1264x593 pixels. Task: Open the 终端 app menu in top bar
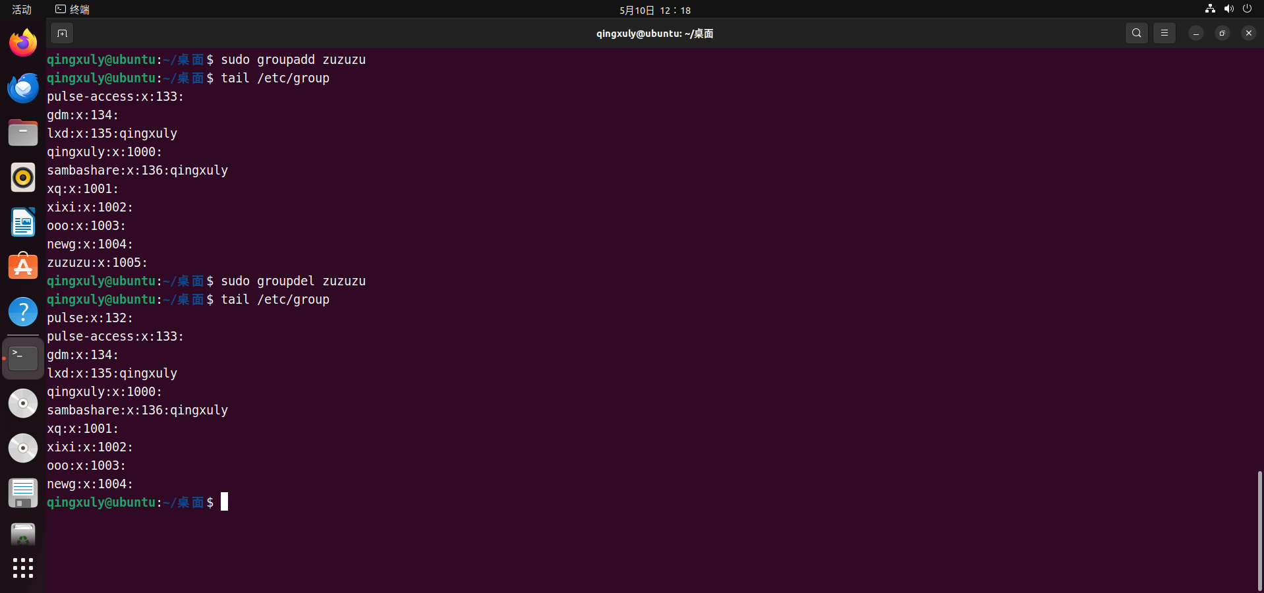72,9
